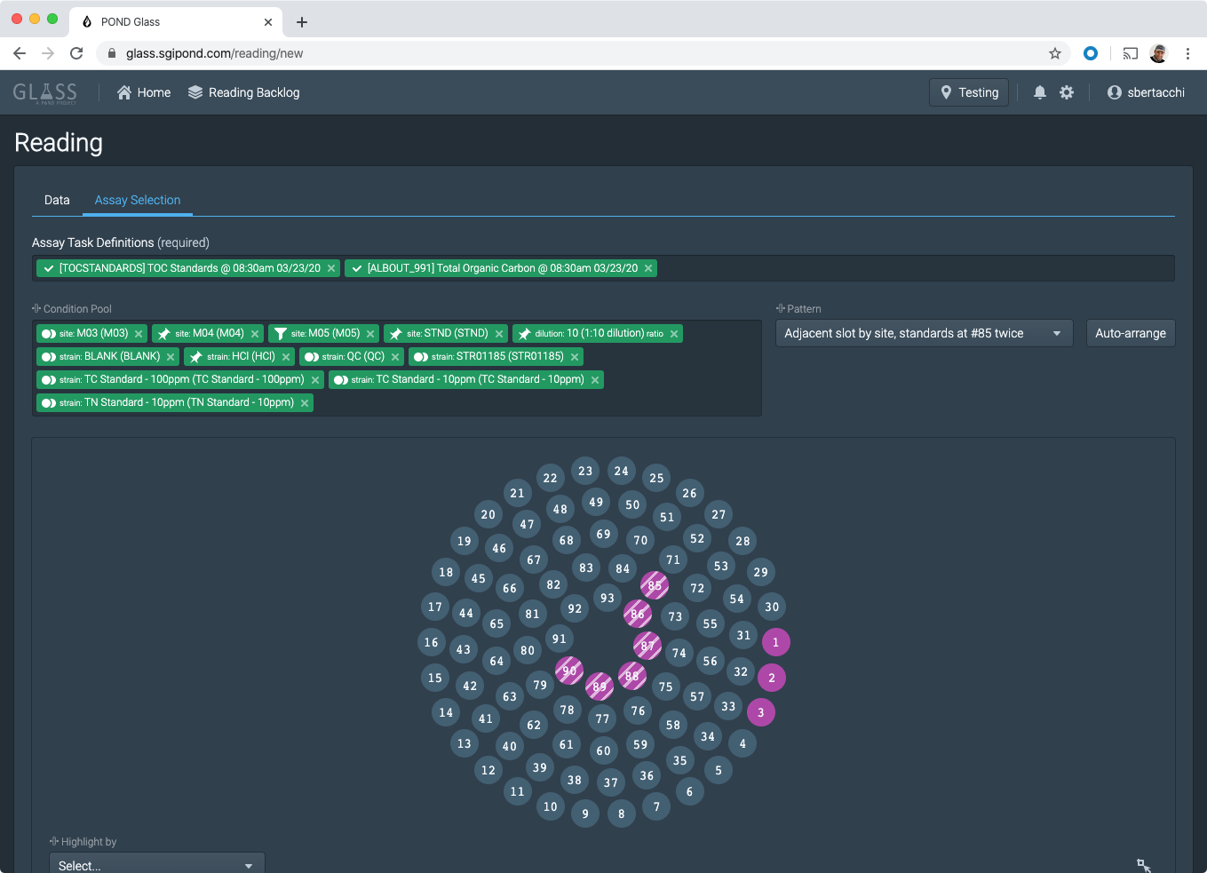The image size is (1207, 873).
Task: Click the filter icon on site M05 tag
Action: point(281,333)
